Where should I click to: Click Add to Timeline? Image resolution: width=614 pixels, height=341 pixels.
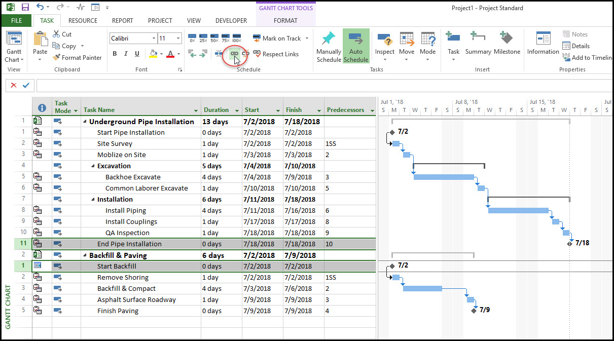pyautogui.click(x=588, y=58)
